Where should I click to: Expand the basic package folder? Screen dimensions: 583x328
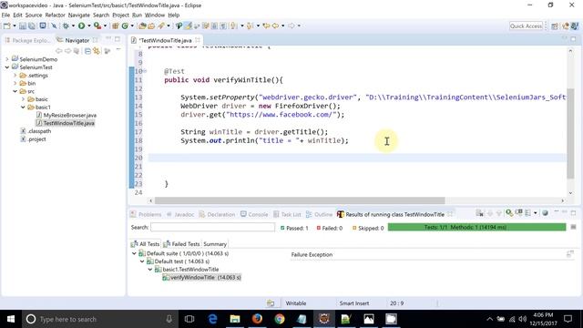pyautogui.click(x=23, y=99)
